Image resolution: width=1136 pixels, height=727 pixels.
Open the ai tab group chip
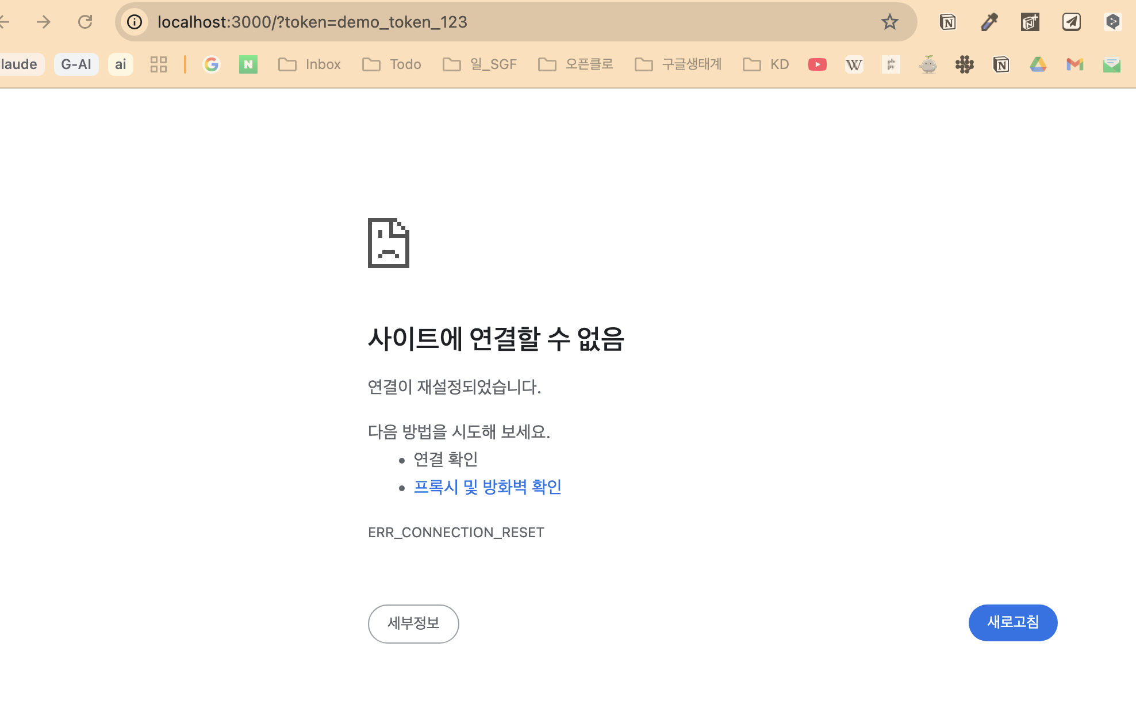coord(120,64)
